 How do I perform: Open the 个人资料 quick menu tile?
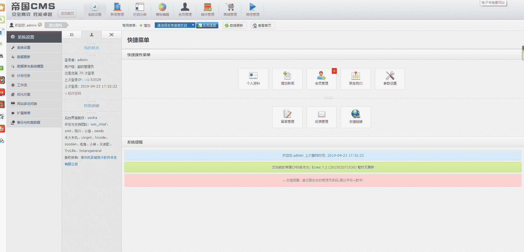[253, 79]
